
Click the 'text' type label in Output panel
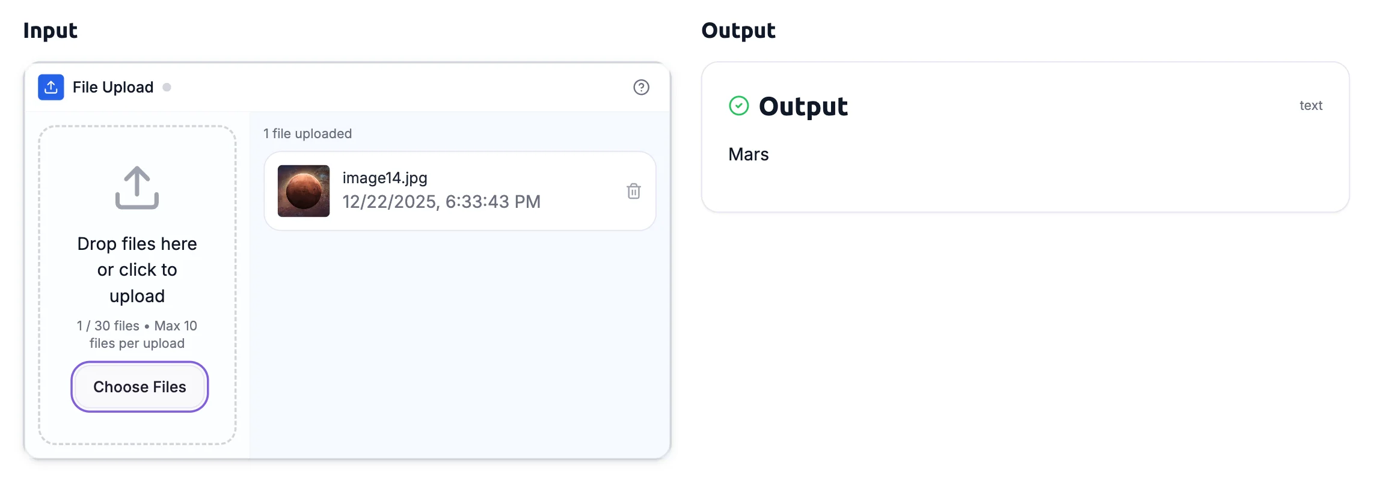(x=1311, y=105)
